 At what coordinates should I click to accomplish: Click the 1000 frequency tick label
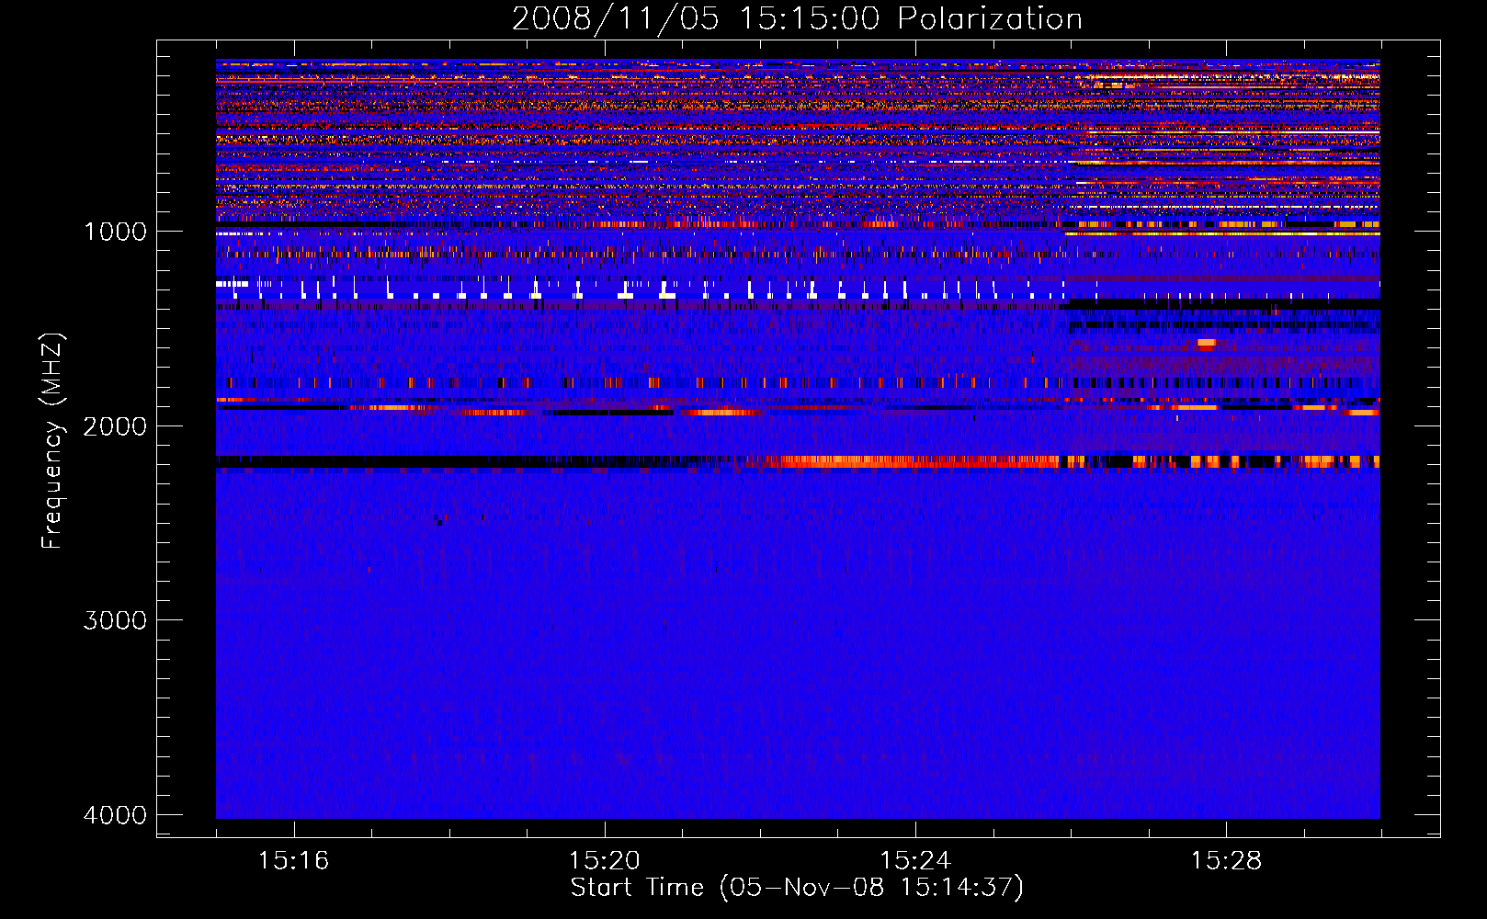(x=115, y=231)
